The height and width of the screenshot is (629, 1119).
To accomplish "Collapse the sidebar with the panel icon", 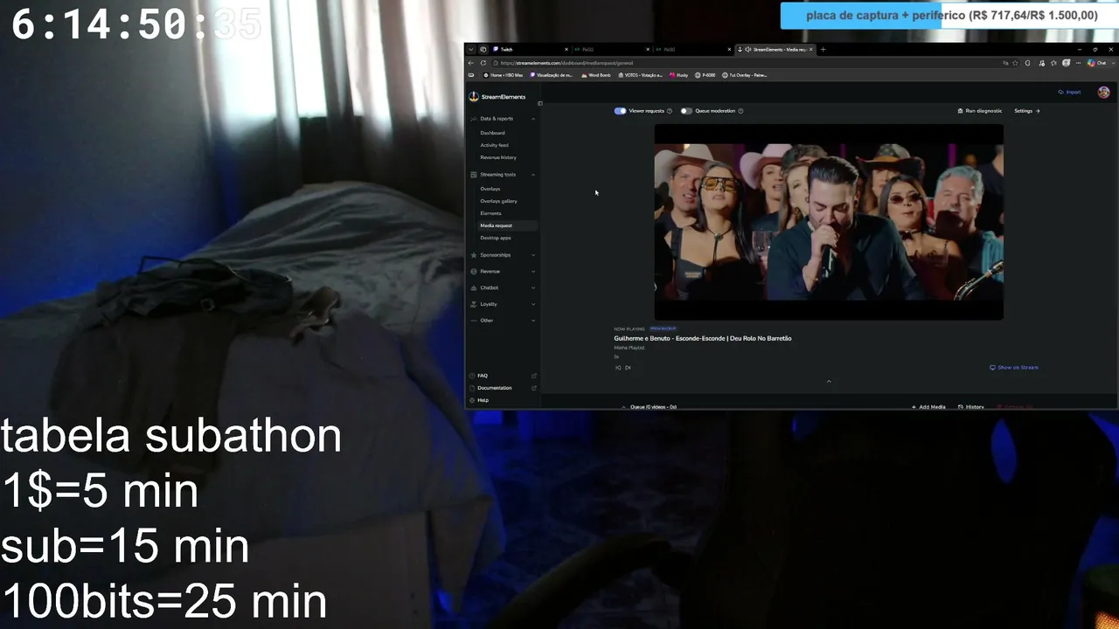I will point(540,103).
